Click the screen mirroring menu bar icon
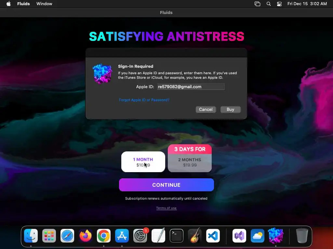Image resolution: width=333 pixels, height=249 pixels. pyautogui.click(x=258, y=4)
